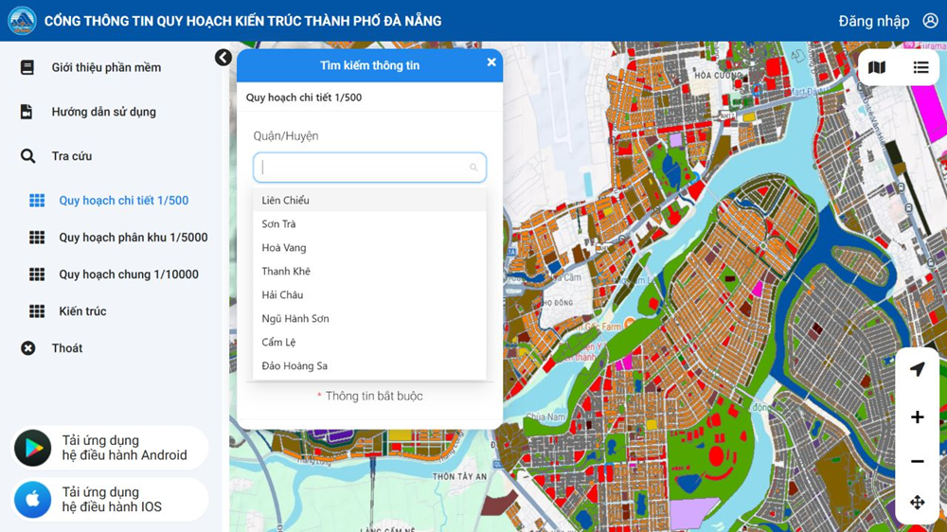Click the Hướng dẫn sử dụng document icon
Viewport: 947px width, 532px height.
pyautogui.click(x=27, y=112)
